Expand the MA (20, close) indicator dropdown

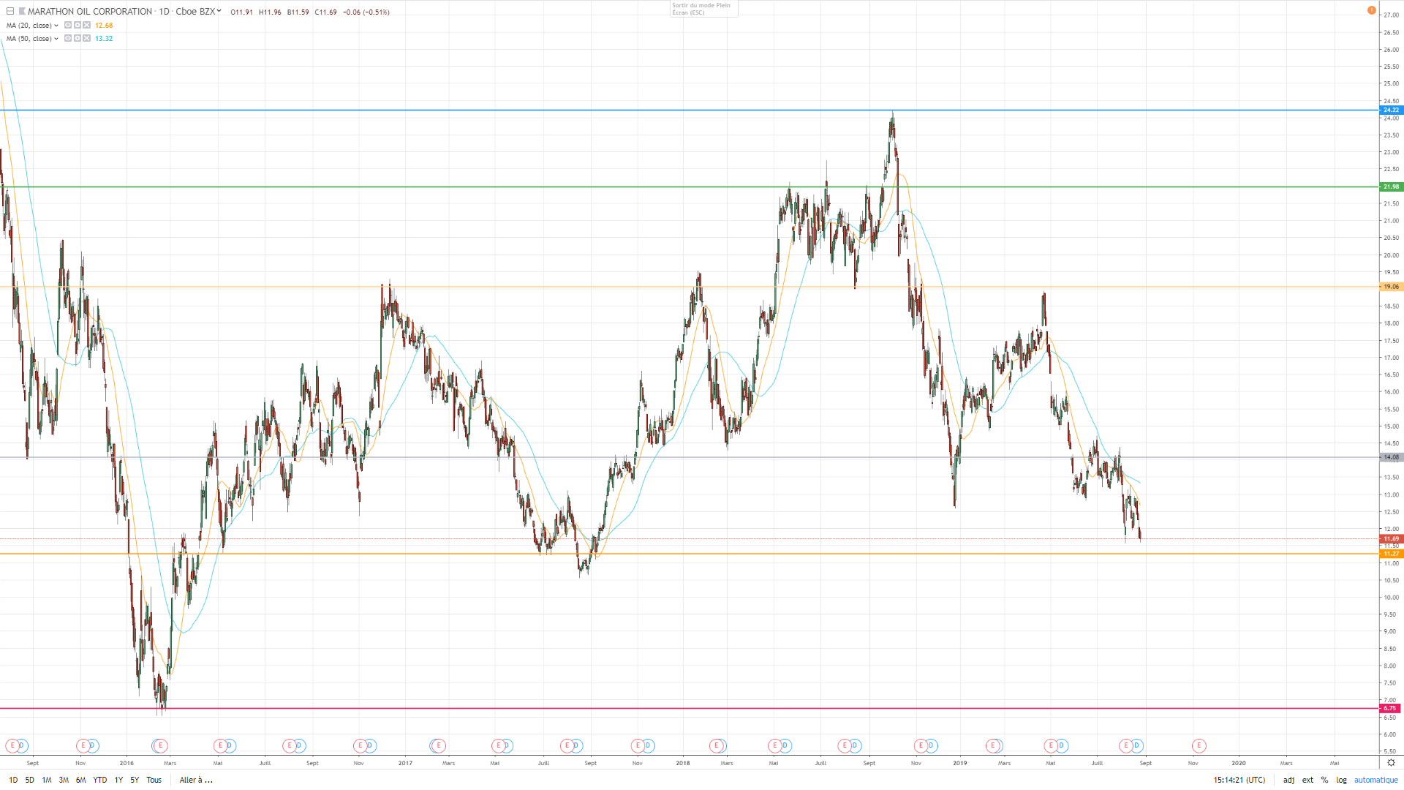(56, 26)
